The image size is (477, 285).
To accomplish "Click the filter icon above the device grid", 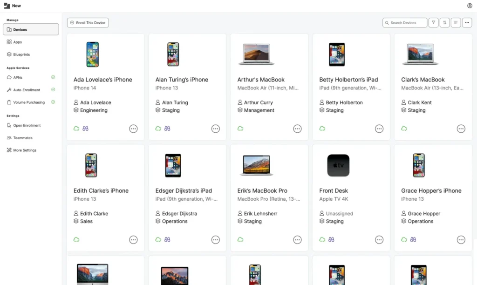I will pos(433,22).
